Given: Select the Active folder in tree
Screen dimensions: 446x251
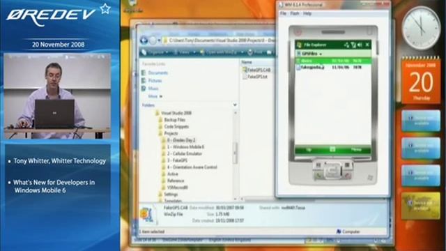Looking at the screenshot, I should pyautogui.click(x=169, y=174).
